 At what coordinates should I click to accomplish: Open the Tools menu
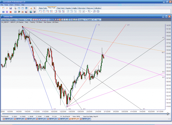coord(6,5)
